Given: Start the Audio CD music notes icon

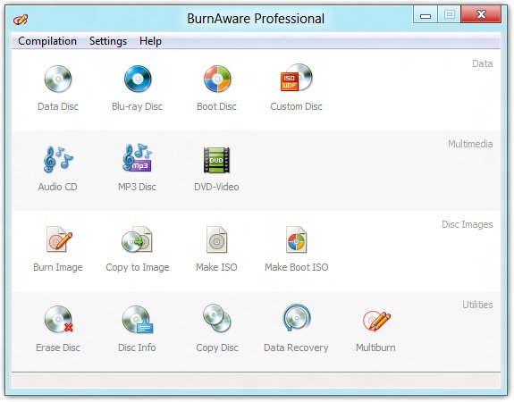Looking at the screenshot, I should [58, 159].
